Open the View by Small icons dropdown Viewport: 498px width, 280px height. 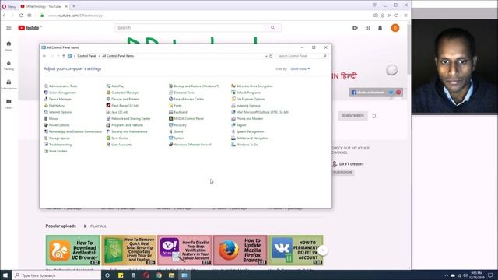tap(300, 69)
